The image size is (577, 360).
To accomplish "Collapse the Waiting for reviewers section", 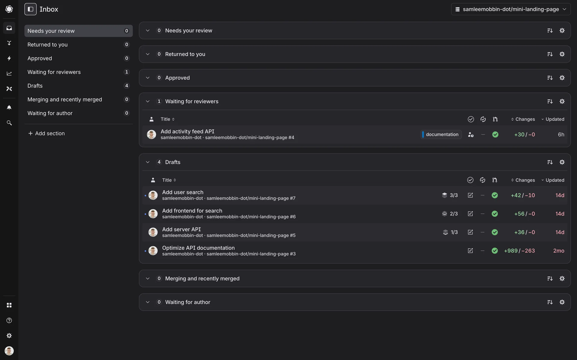I will (x=148, y=101).
